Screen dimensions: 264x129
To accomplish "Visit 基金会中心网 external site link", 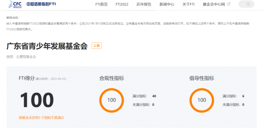I will click(x=214, y=4).
